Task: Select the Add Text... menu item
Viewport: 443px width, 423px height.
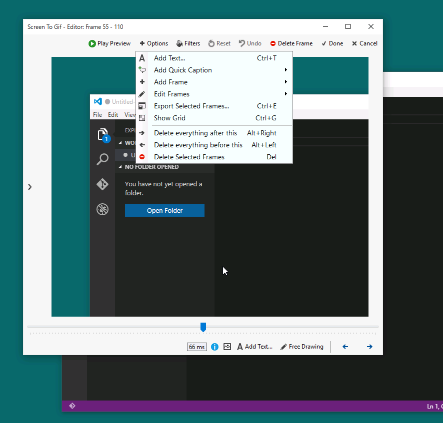Action: click(x=214, y=58)
